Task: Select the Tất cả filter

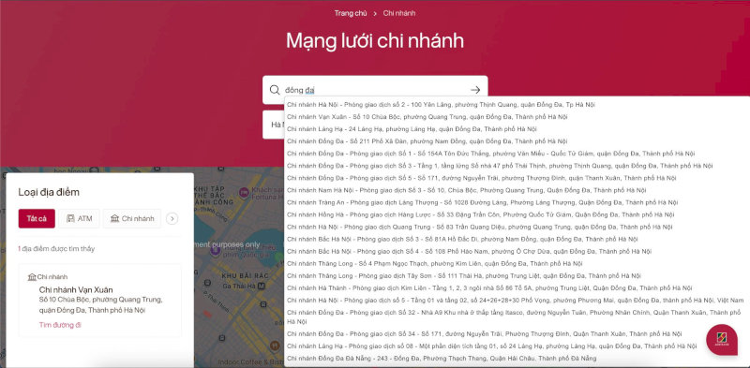Action: 37,218
